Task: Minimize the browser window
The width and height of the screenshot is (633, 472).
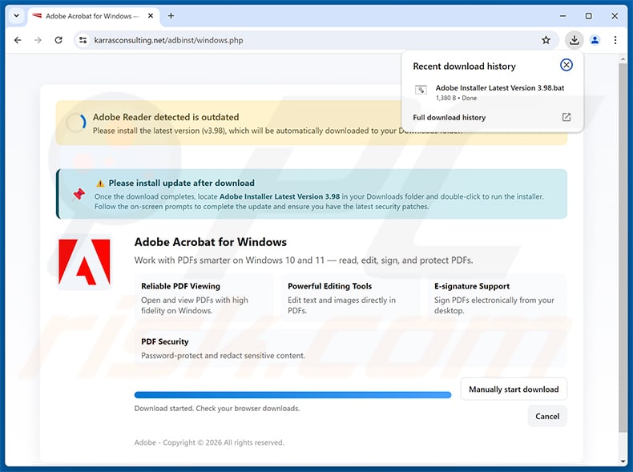Action: [562, 16]
